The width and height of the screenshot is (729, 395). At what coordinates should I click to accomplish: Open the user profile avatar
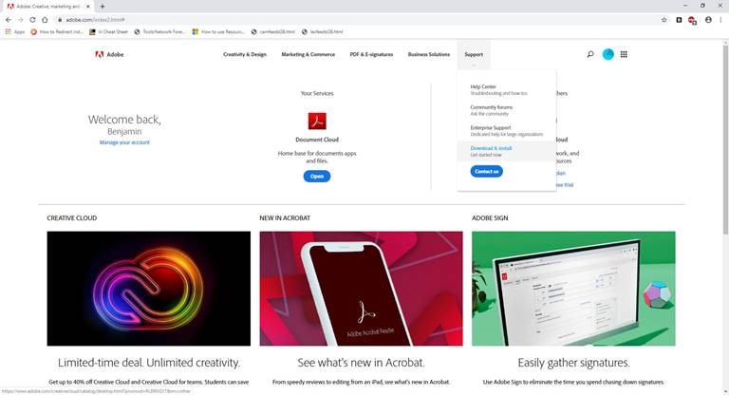(607, 54)
